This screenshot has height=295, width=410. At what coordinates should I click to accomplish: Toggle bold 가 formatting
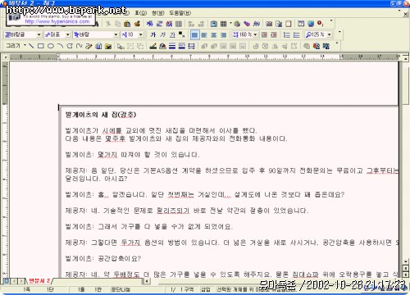[153, 34]
